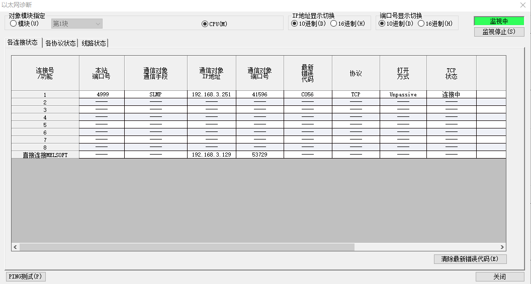Choose 10进制(D) for IP address display
Viewport: 531px width, 284px height.
coord(295,24)
